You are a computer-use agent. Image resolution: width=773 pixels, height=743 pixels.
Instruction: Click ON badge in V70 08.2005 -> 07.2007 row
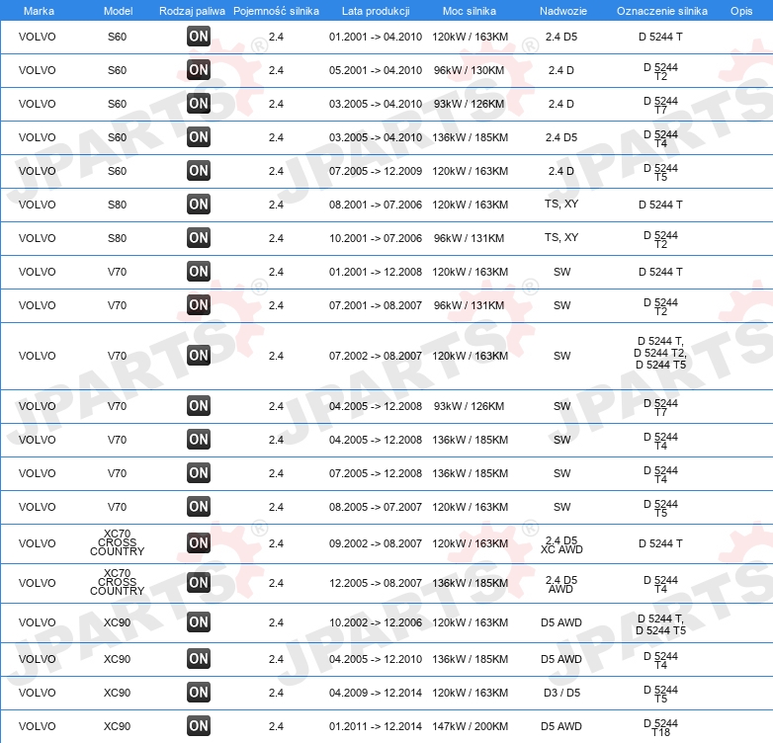point(199,507)
